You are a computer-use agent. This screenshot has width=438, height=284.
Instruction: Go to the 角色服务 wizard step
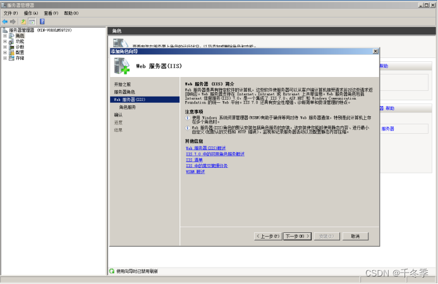[128, 107]
